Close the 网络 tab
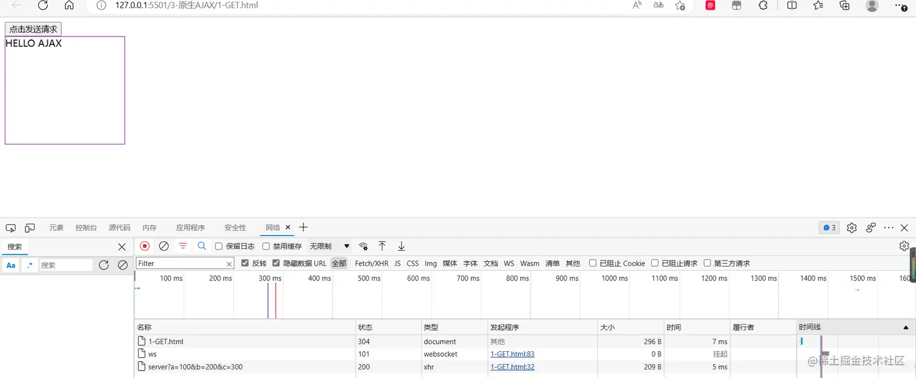 pos(288,227)
